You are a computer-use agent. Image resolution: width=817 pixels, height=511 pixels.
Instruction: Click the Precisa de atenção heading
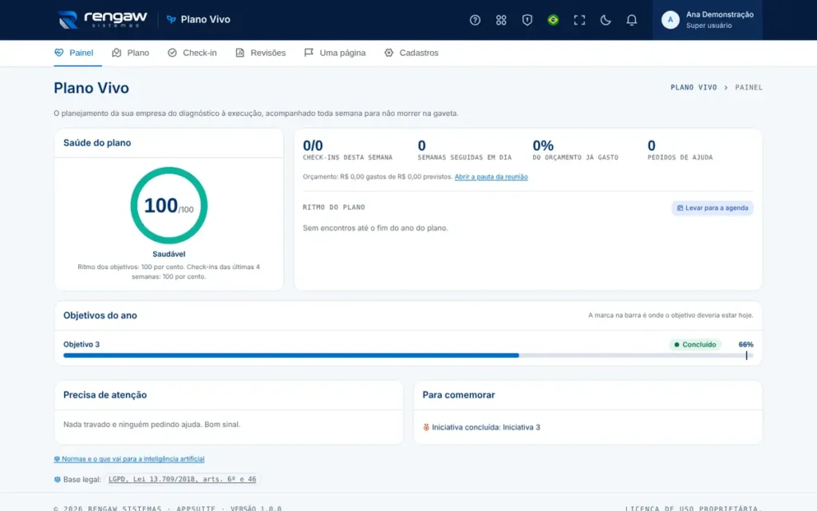click(x=105, y=394)
